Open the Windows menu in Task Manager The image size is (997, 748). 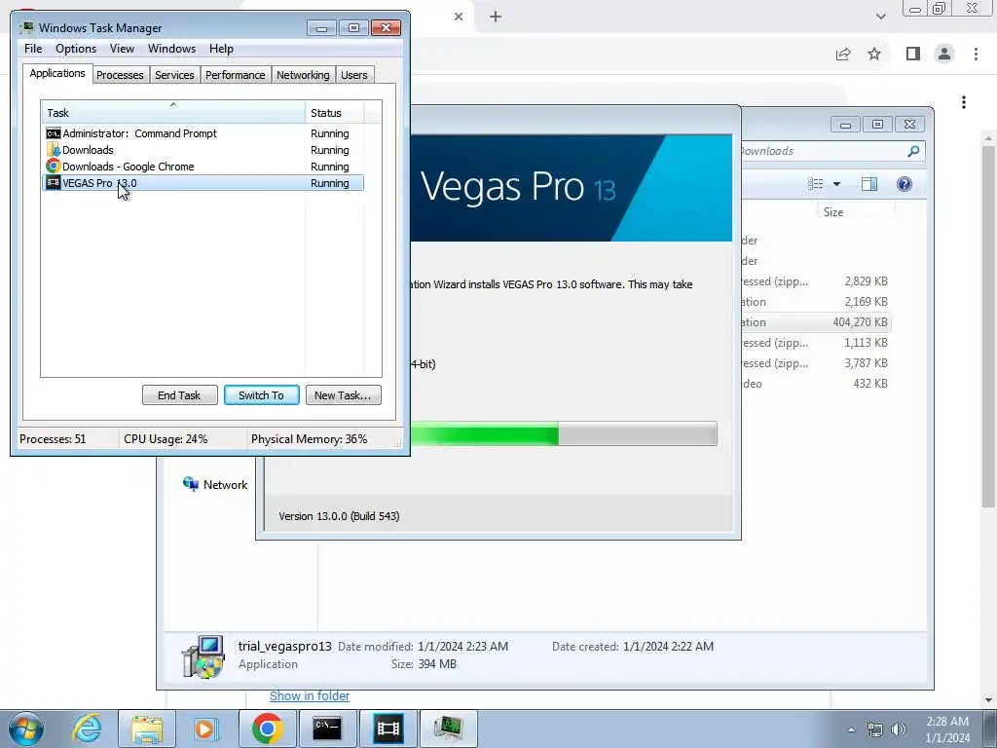coord(171,49)
